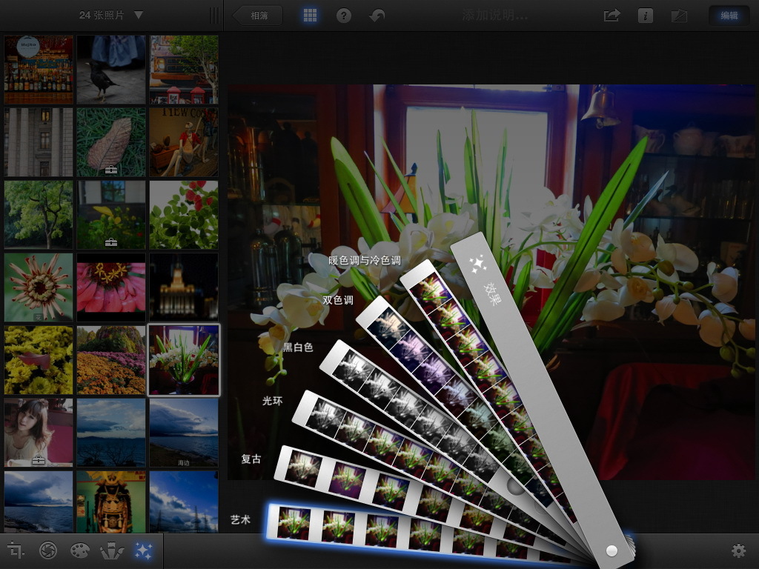Image resolution: width=759 pixels, height=569 pixels.
Task: Open the black bird thumbnail
Action: [111, 69]
